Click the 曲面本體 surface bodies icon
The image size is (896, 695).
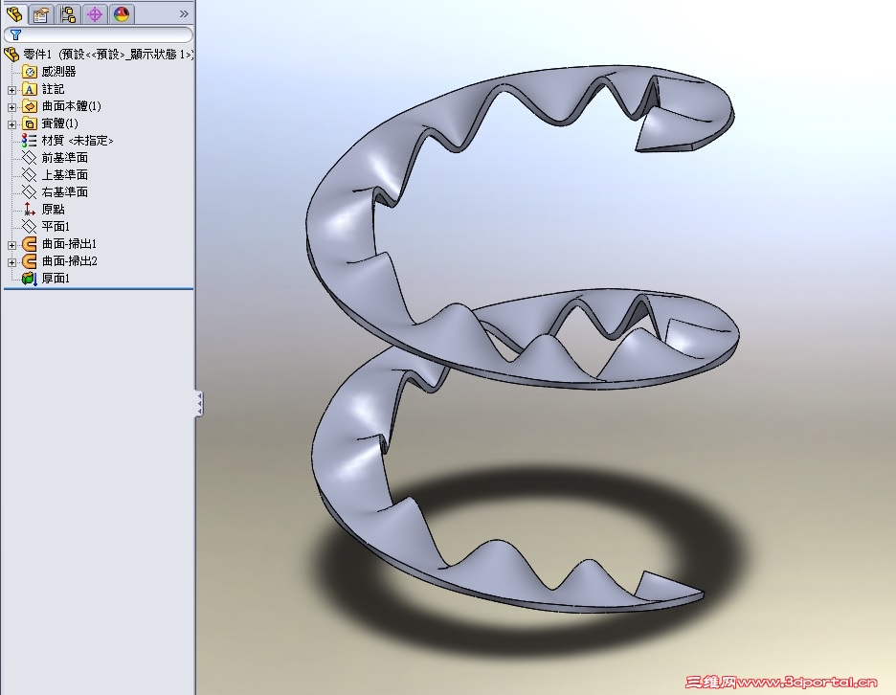(29, 106)
